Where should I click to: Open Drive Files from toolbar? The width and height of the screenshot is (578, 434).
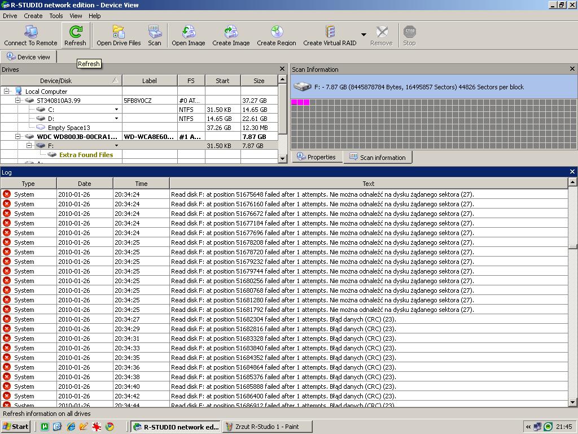click(119, 36)
